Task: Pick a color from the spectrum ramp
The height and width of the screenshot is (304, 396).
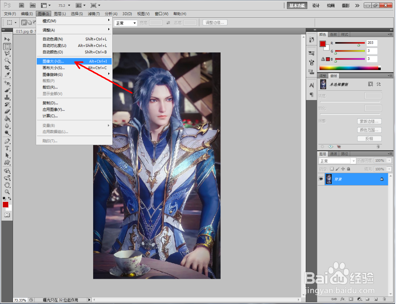Action: (350, 68)
